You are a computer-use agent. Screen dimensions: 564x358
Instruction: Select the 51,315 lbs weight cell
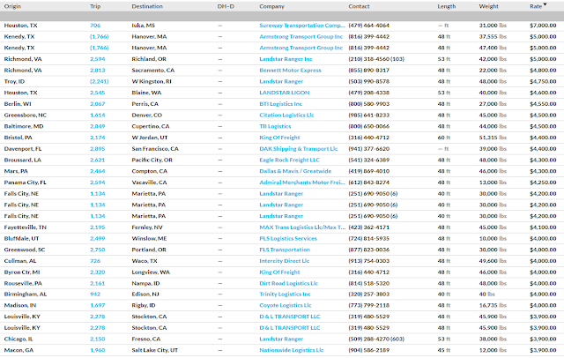[493, 138]
